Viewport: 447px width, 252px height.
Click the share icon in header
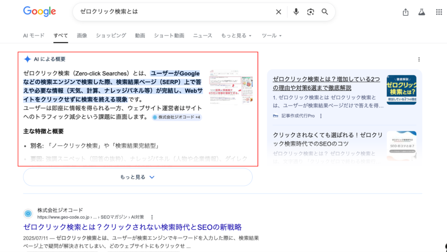[x=406, y=12]
